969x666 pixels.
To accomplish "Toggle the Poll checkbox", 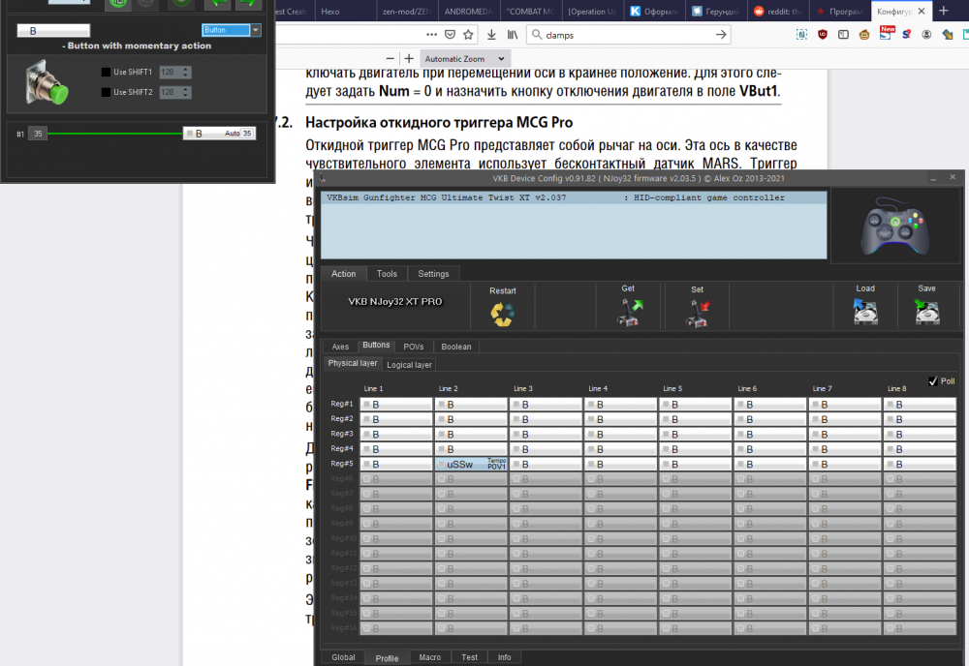I will [x=932, y=381].
